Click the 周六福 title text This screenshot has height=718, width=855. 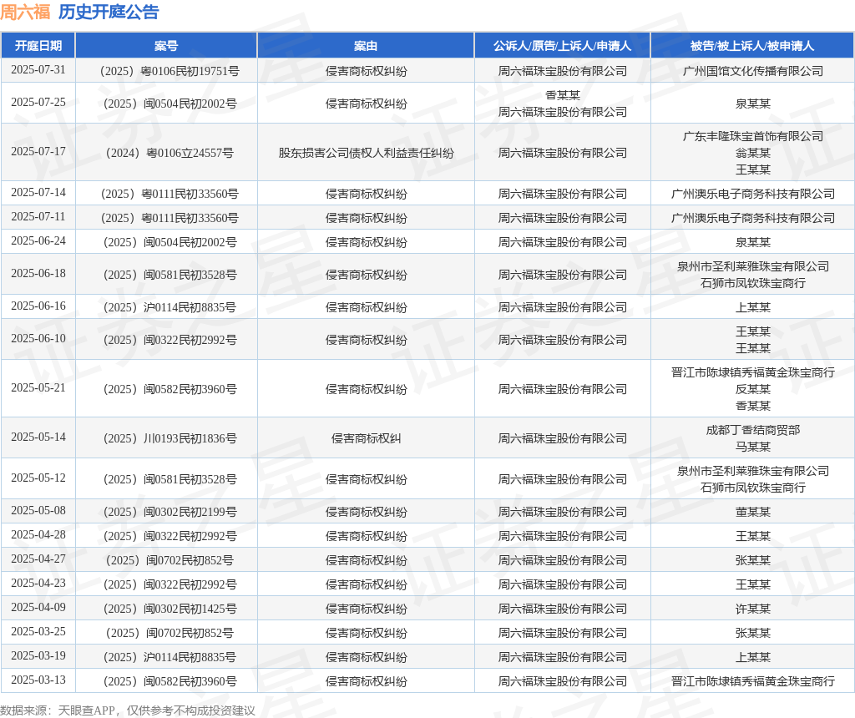[x=25, y=12]
